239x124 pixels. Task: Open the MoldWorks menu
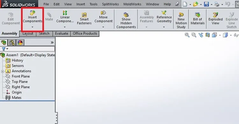pos(132,4)
